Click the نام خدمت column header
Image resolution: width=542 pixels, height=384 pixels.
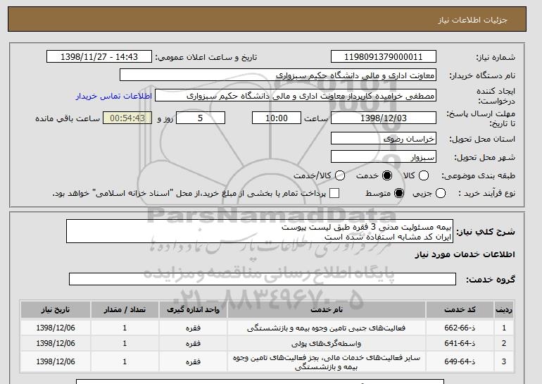point(327,309)
